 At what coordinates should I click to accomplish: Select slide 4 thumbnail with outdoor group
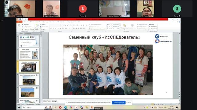29,79
